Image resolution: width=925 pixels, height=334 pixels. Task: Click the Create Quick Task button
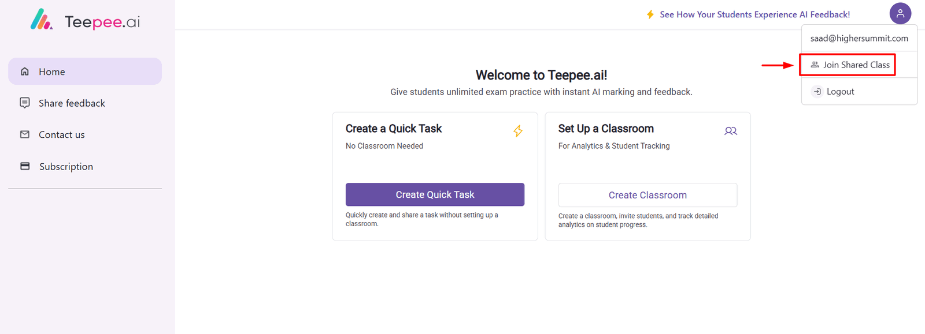(x=435, y=194)
